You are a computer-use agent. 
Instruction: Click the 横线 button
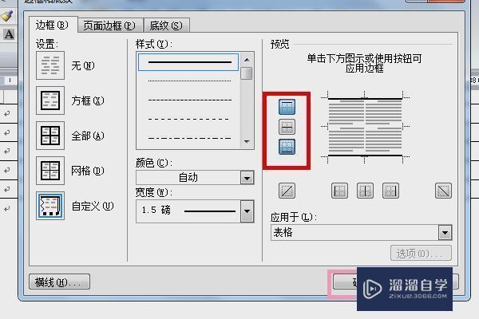tap(59, 282)
